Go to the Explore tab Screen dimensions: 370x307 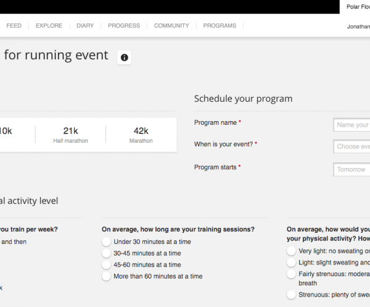[49, 26]
